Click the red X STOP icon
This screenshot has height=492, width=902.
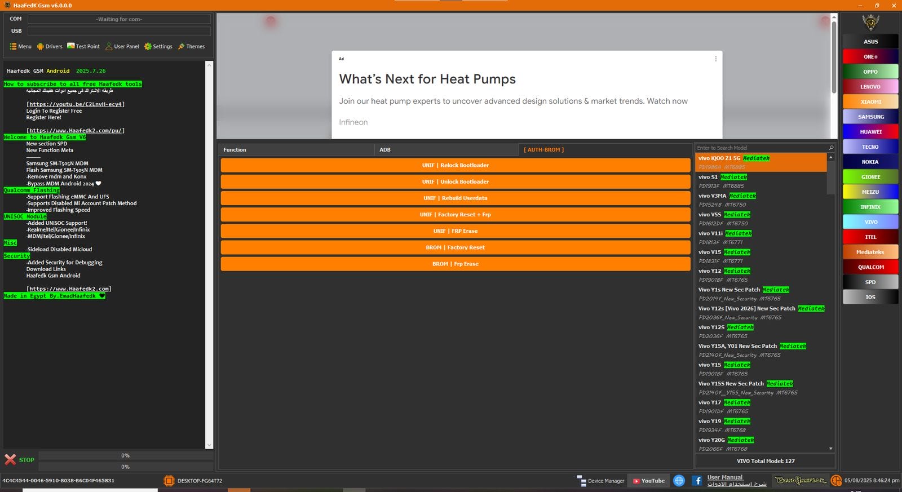tap(11, 460)
